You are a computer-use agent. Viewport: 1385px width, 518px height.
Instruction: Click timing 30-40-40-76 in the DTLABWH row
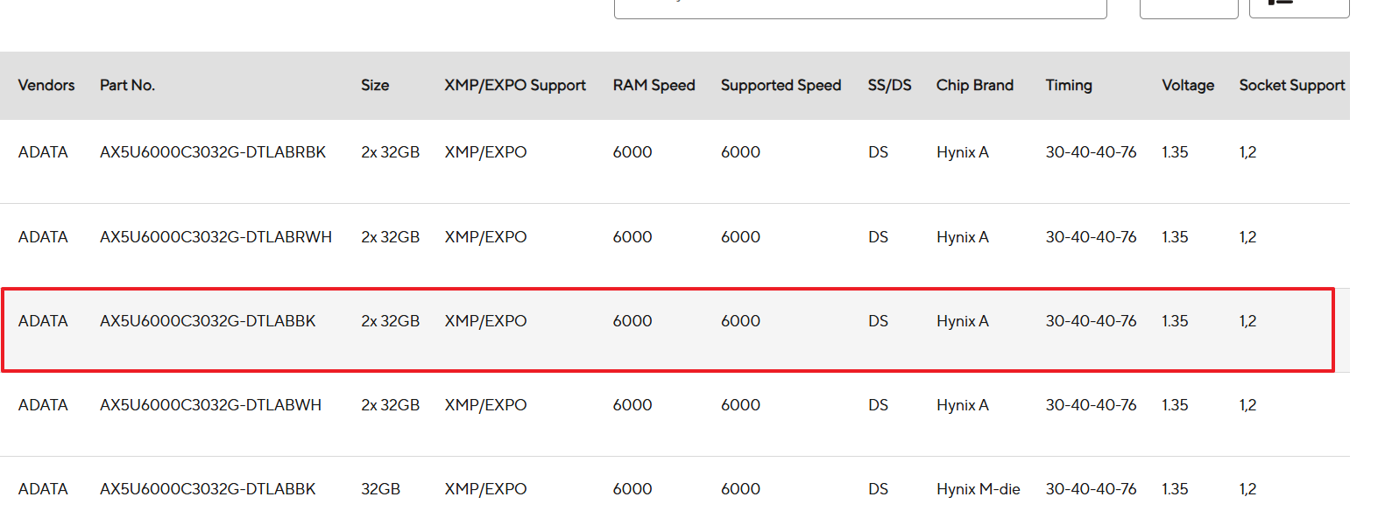pyautogui.click(x=1091, y=405)
